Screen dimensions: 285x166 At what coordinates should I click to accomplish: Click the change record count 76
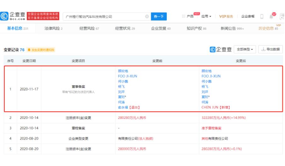click(22, 50)
